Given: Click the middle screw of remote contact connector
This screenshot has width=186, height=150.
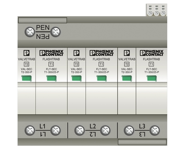Looking at the screenshot, I should [x=156, y=13].
